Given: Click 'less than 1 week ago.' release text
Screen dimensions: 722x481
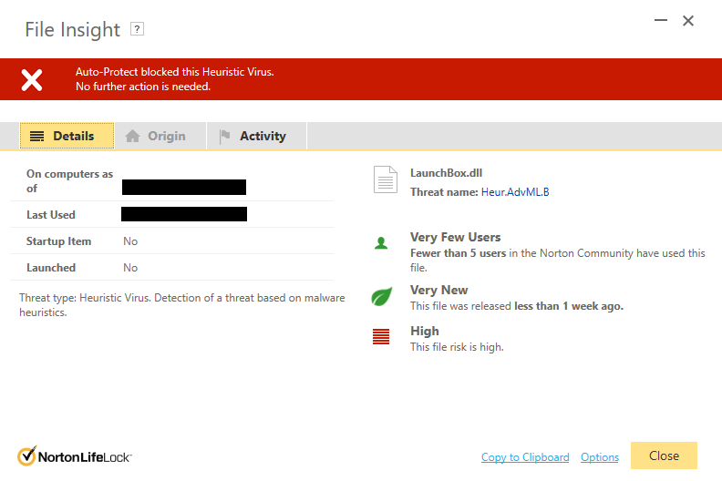Looking at the screenshot, I should 569,306.
